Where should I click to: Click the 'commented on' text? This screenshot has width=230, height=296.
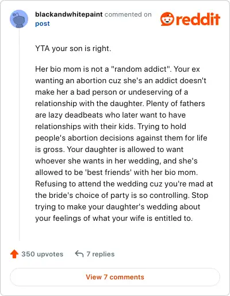click(x=128, y=14)
